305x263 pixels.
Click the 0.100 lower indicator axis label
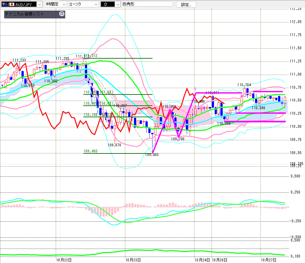(x=296, y=256)
